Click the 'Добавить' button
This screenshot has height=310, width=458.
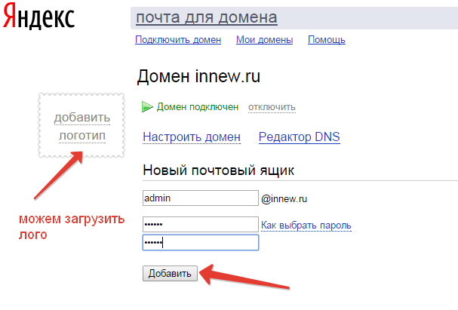(170, 274)
